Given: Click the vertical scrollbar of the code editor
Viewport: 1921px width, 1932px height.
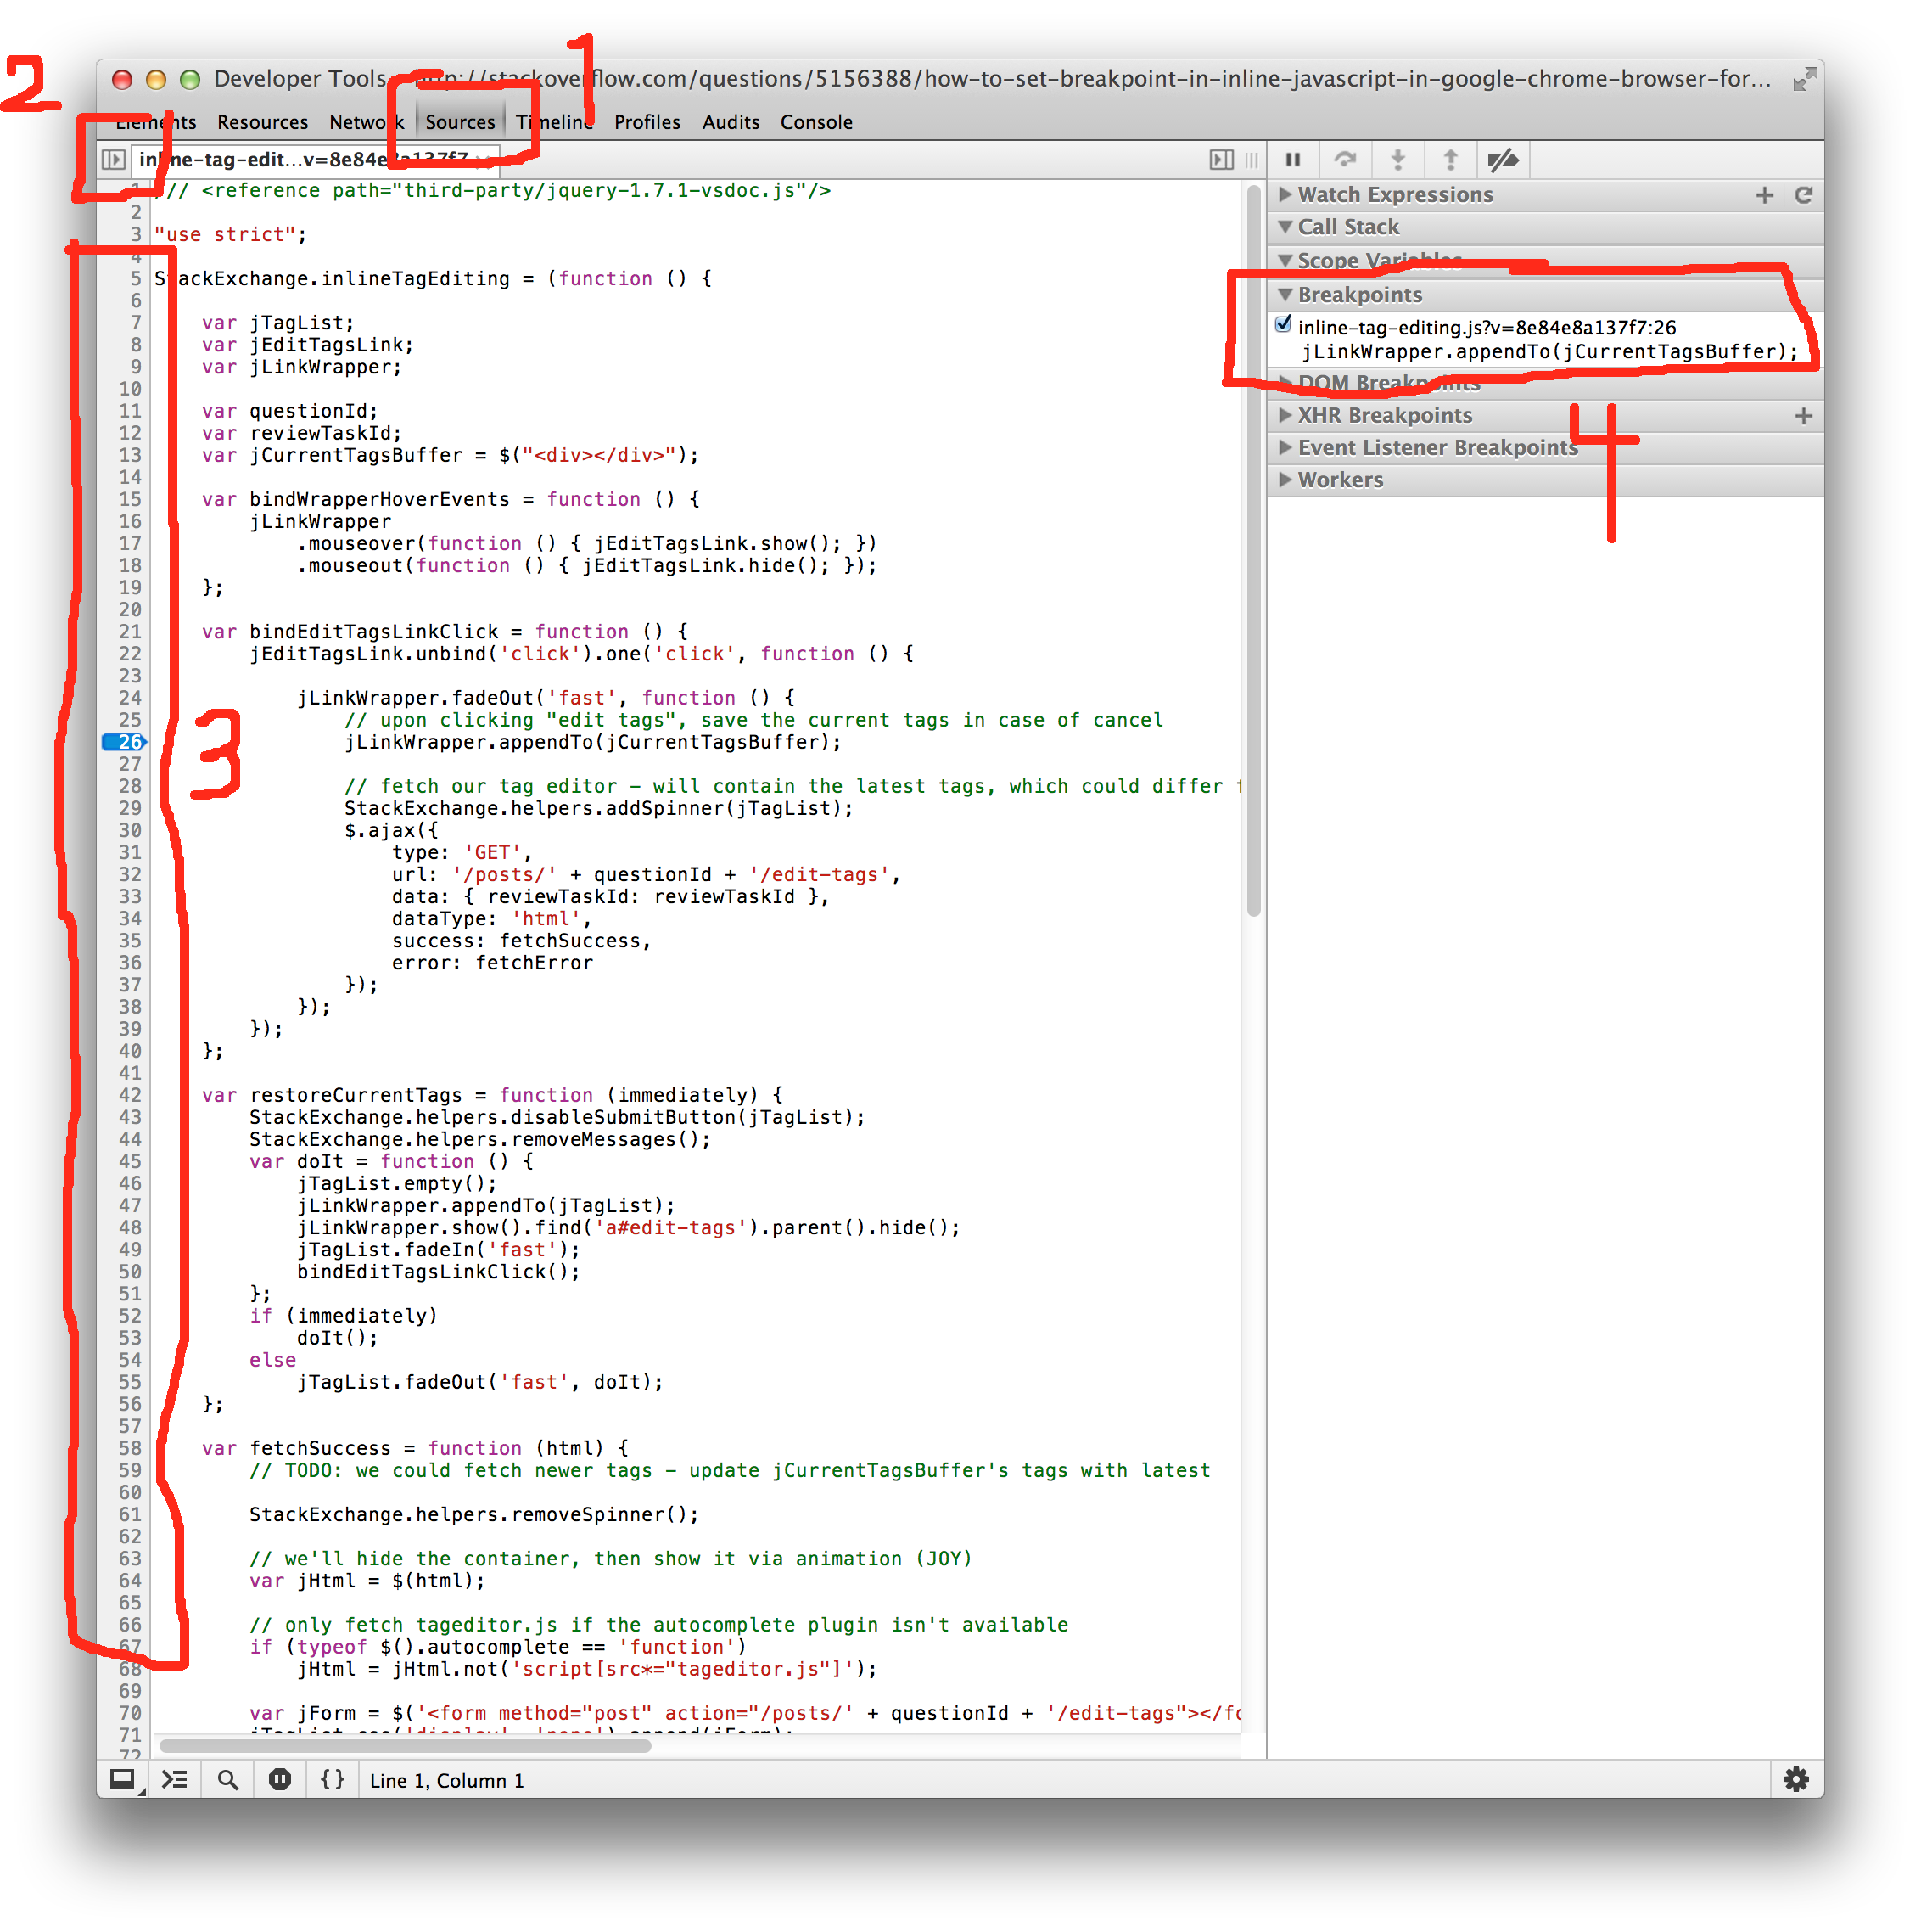Looking at the screenshot, I should (x=1253, y=552).
